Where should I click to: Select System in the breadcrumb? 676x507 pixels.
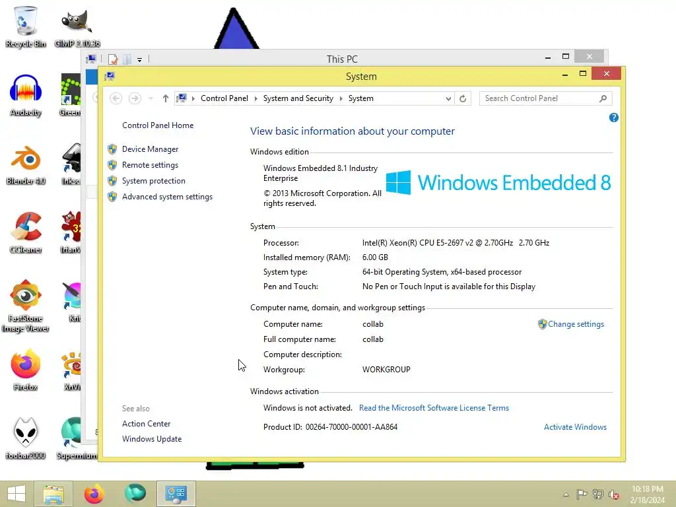click(361, 99)
